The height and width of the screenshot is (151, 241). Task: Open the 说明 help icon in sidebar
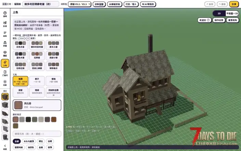(x=5, y=14)
